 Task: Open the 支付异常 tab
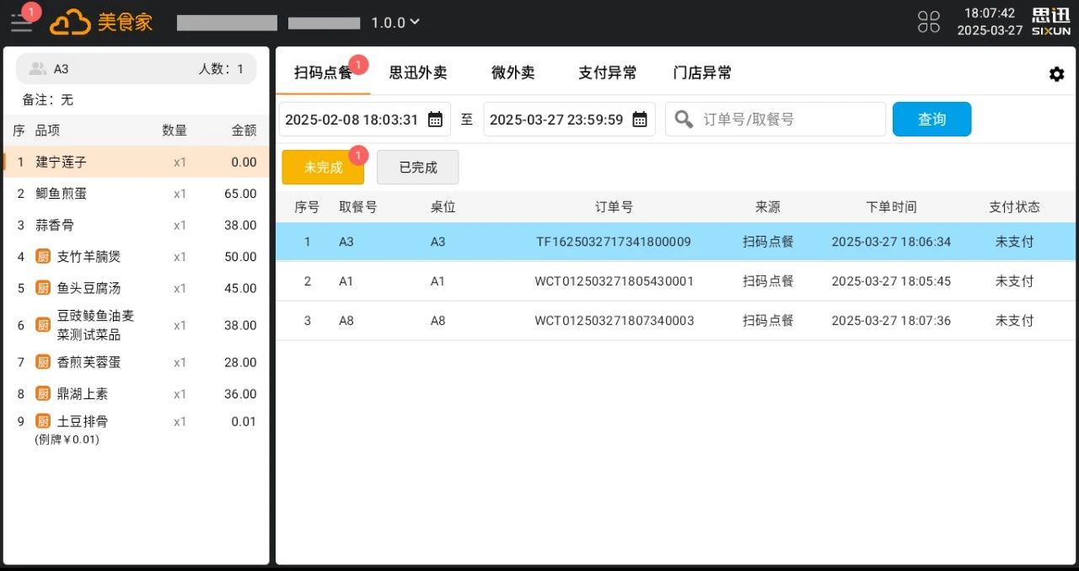pyautogui.click(x=608, y=73)
